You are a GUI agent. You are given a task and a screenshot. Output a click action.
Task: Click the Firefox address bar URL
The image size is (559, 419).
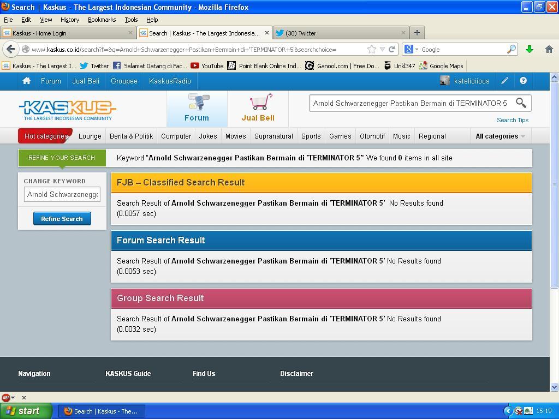(184, 50)
